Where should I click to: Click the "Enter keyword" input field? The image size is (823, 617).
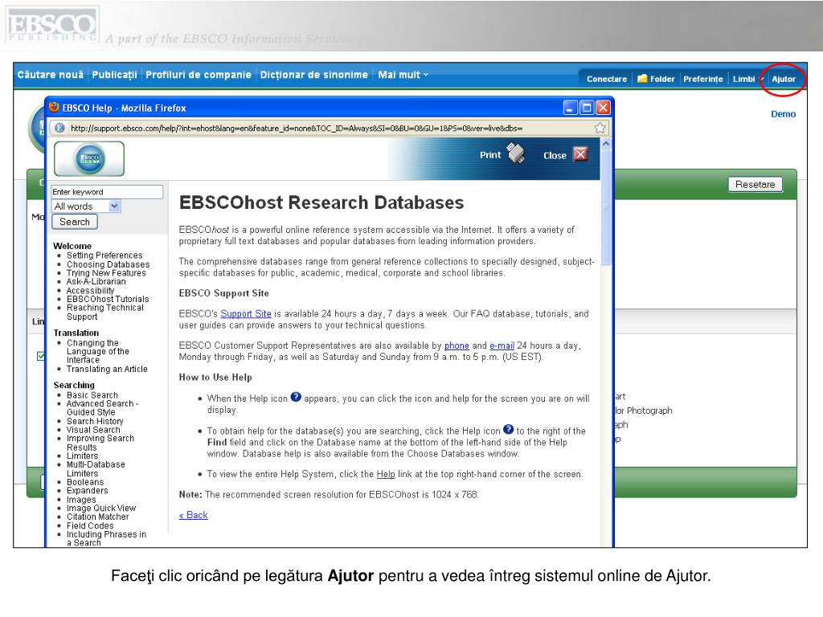coord(107,192)
